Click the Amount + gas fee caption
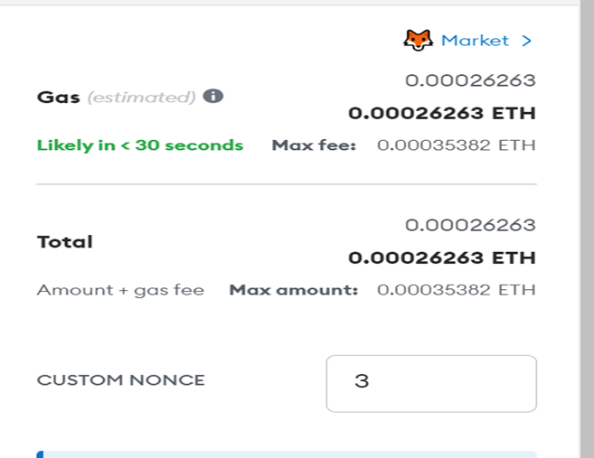594x458 pixels. (120, 290)
